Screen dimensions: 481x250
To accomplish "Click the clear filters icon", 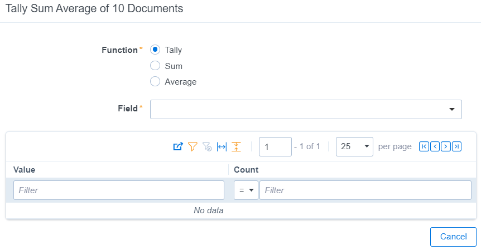I will [x=207, y=146].
